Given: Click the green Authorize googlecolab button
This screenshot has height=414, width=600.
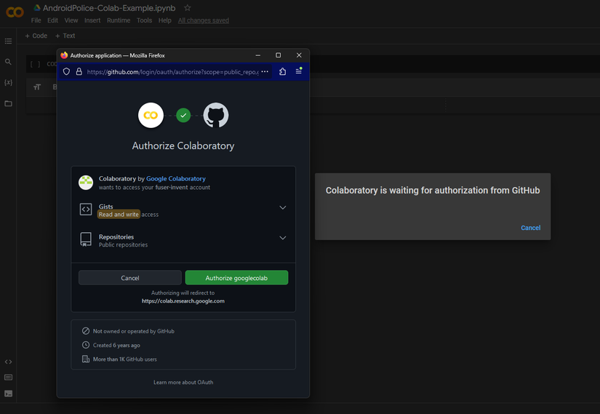Looking at the screenshot, I should click(236, 278).
